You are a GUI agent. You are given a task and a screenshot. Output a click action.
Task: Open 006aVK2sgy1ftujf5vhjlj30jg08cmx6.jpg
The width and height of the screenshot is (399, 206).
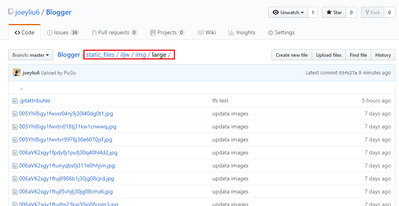66,191
